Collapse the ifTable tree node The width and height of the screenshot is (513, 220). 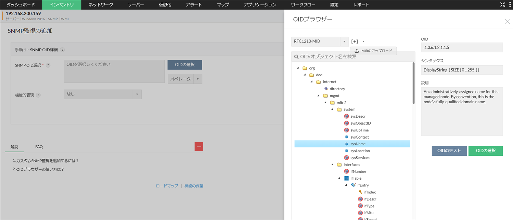(x=339, y=178)
